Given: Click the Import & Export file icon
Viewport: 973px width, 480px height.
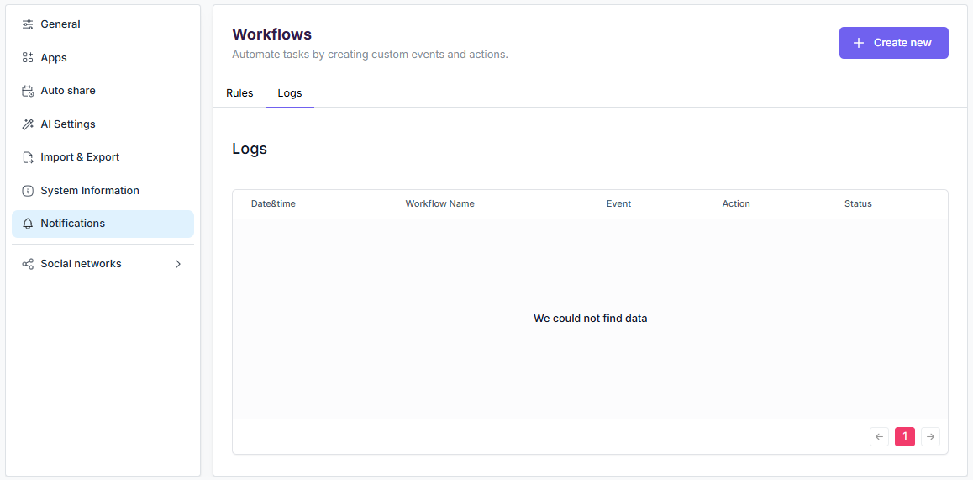Looking at the screenshot, I should [28, 157].
